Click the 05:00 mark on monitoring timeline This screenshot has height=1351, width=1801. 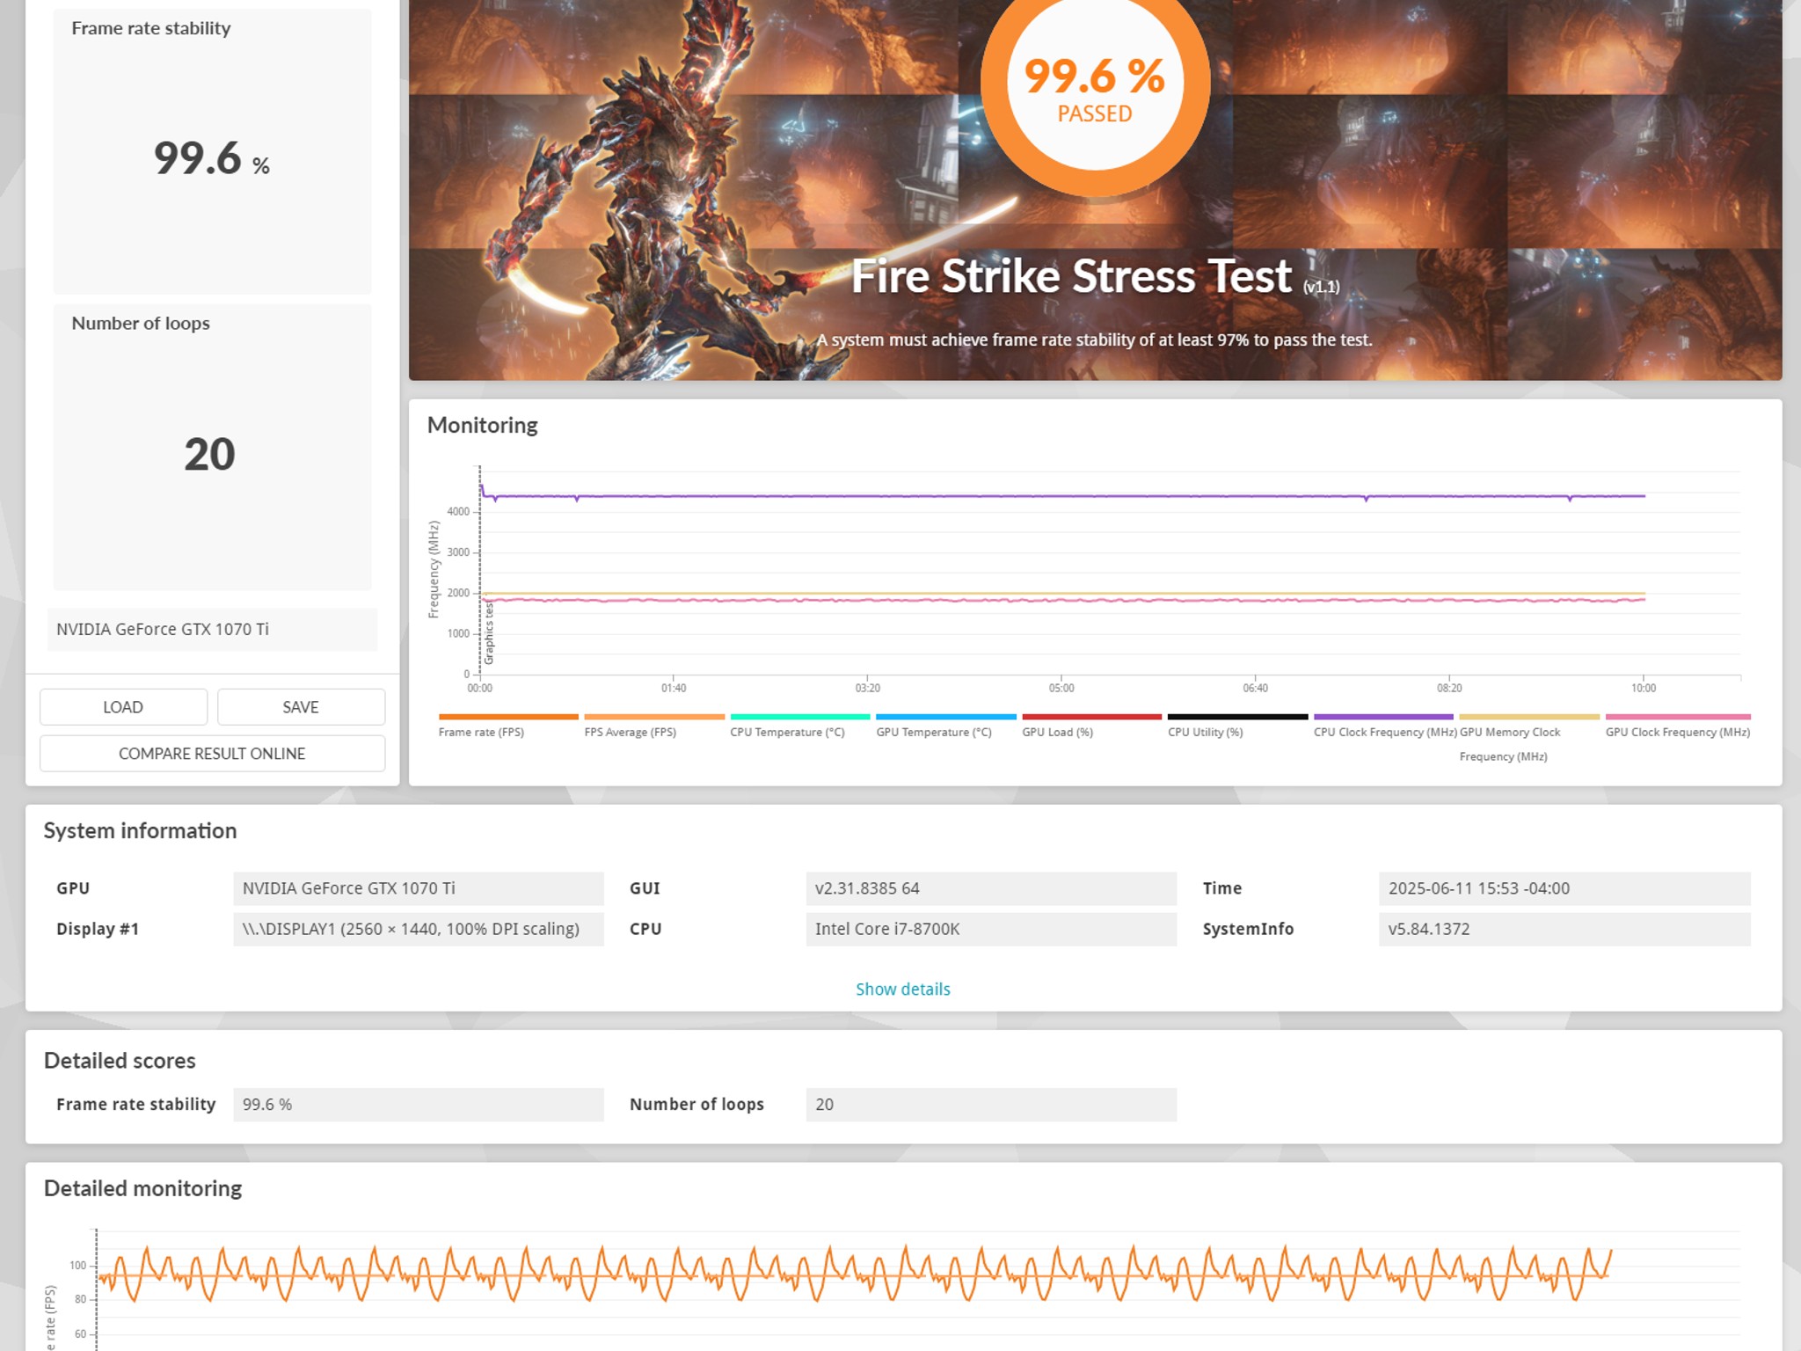pyautogui.click(x=1061, y=687)
